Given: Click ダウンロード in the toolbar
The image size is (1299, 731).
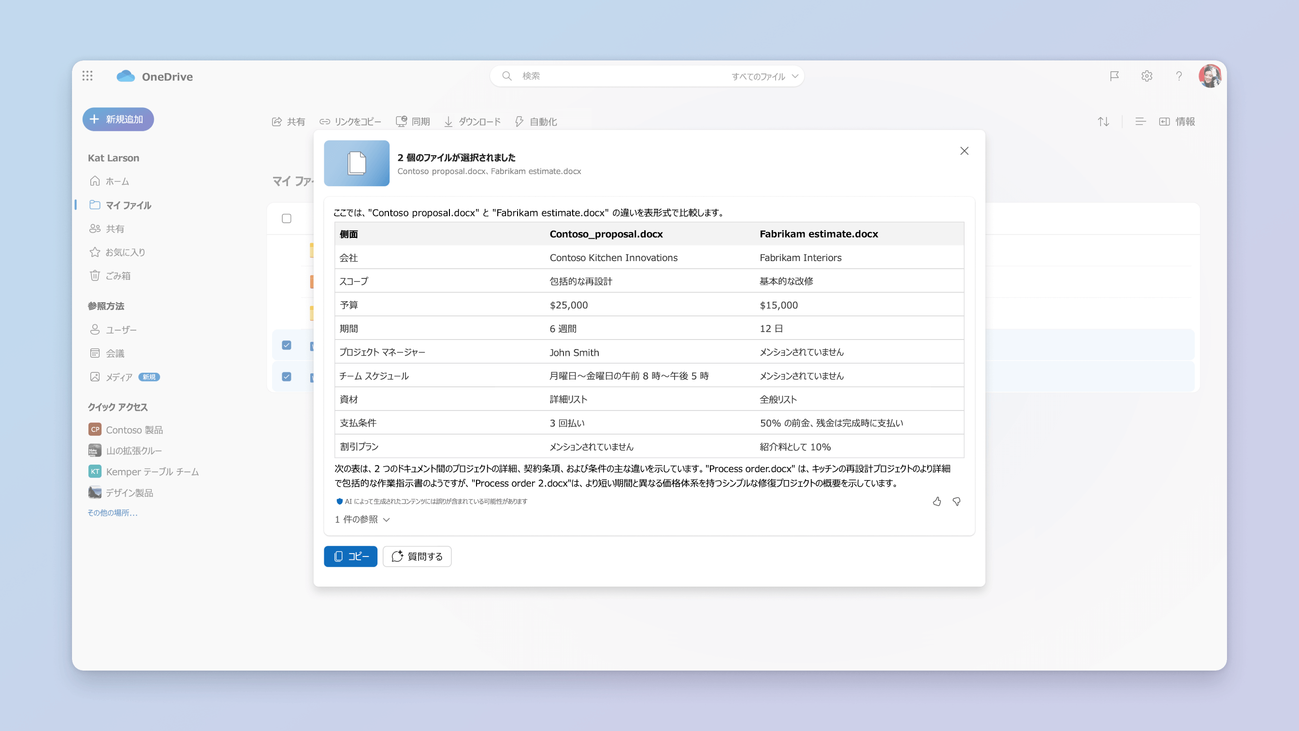Looking at the screenshot, I should pyautogui.click(x=473, y=121).
